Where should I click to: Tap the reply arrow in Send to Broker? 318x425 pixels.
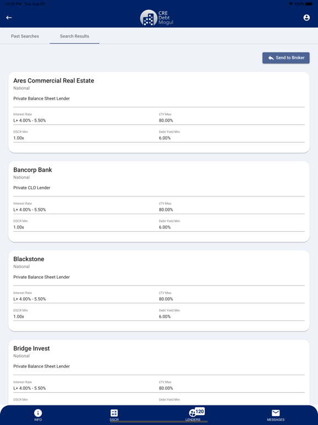[x=271, y=58]
